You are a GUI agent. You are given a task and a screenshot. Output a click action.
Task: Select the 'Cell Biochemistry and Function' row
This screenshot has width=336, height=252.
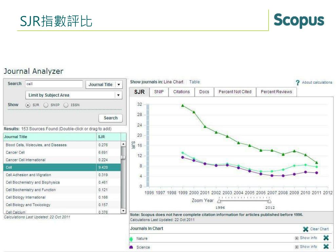pyautogui.click(x=62, y=190)
